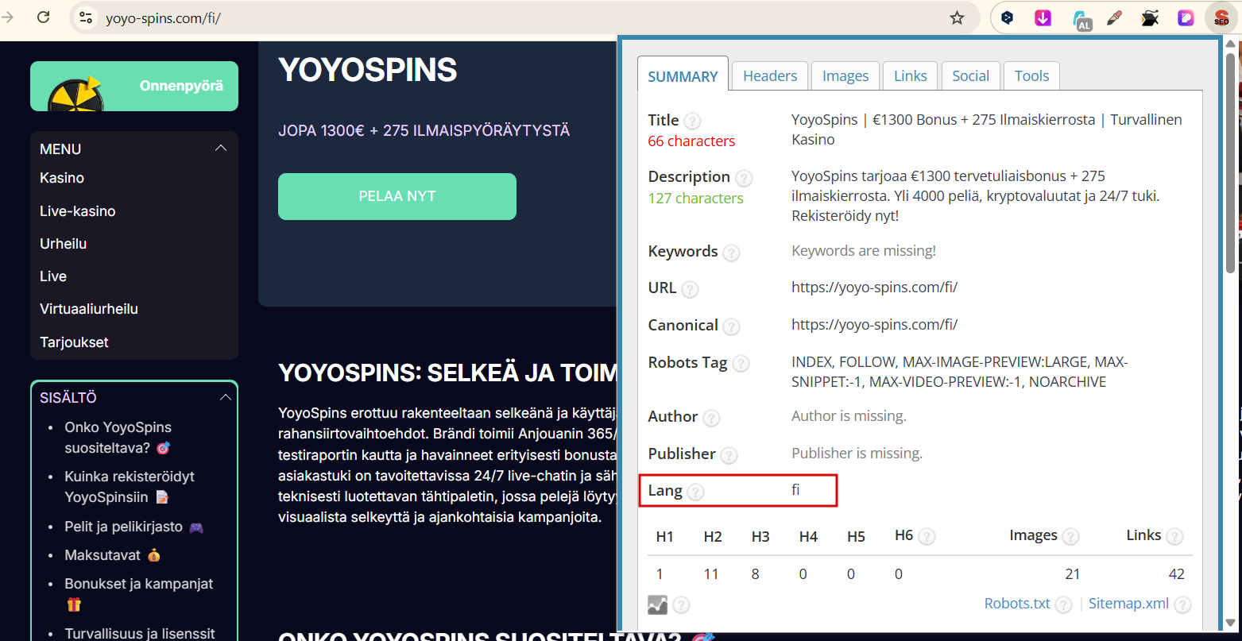Screen dimensions: 1242x641
Task: Open Live menu item
Action: [53, 276]
